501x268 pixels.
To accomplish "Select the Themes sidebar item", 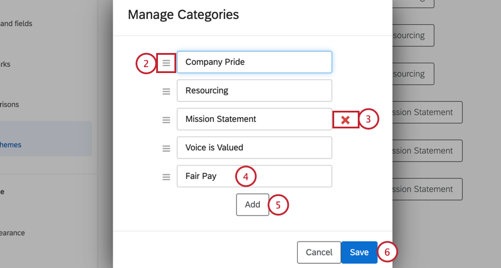I will tap(12, 144).
